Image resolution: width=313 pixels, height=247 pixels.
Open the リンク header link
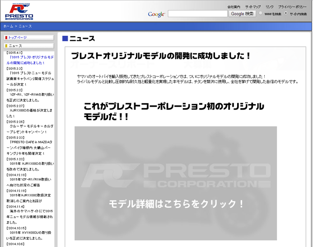270,7
